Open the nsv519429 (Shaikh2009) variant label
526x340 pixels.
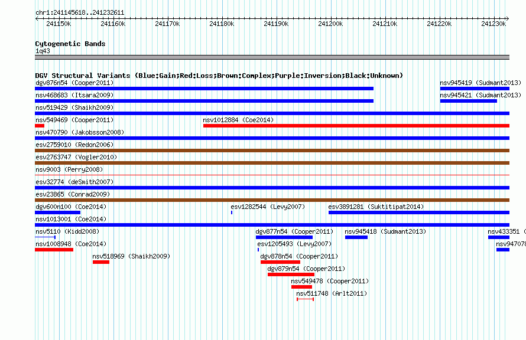[74, 107]
